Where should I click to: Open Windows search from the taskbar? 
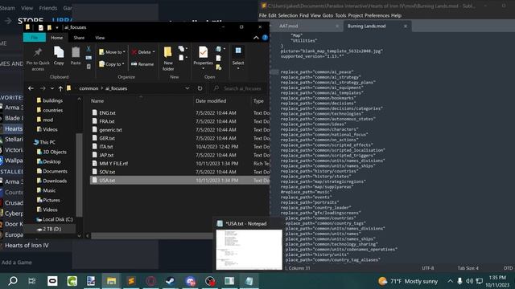coord(13,281)
